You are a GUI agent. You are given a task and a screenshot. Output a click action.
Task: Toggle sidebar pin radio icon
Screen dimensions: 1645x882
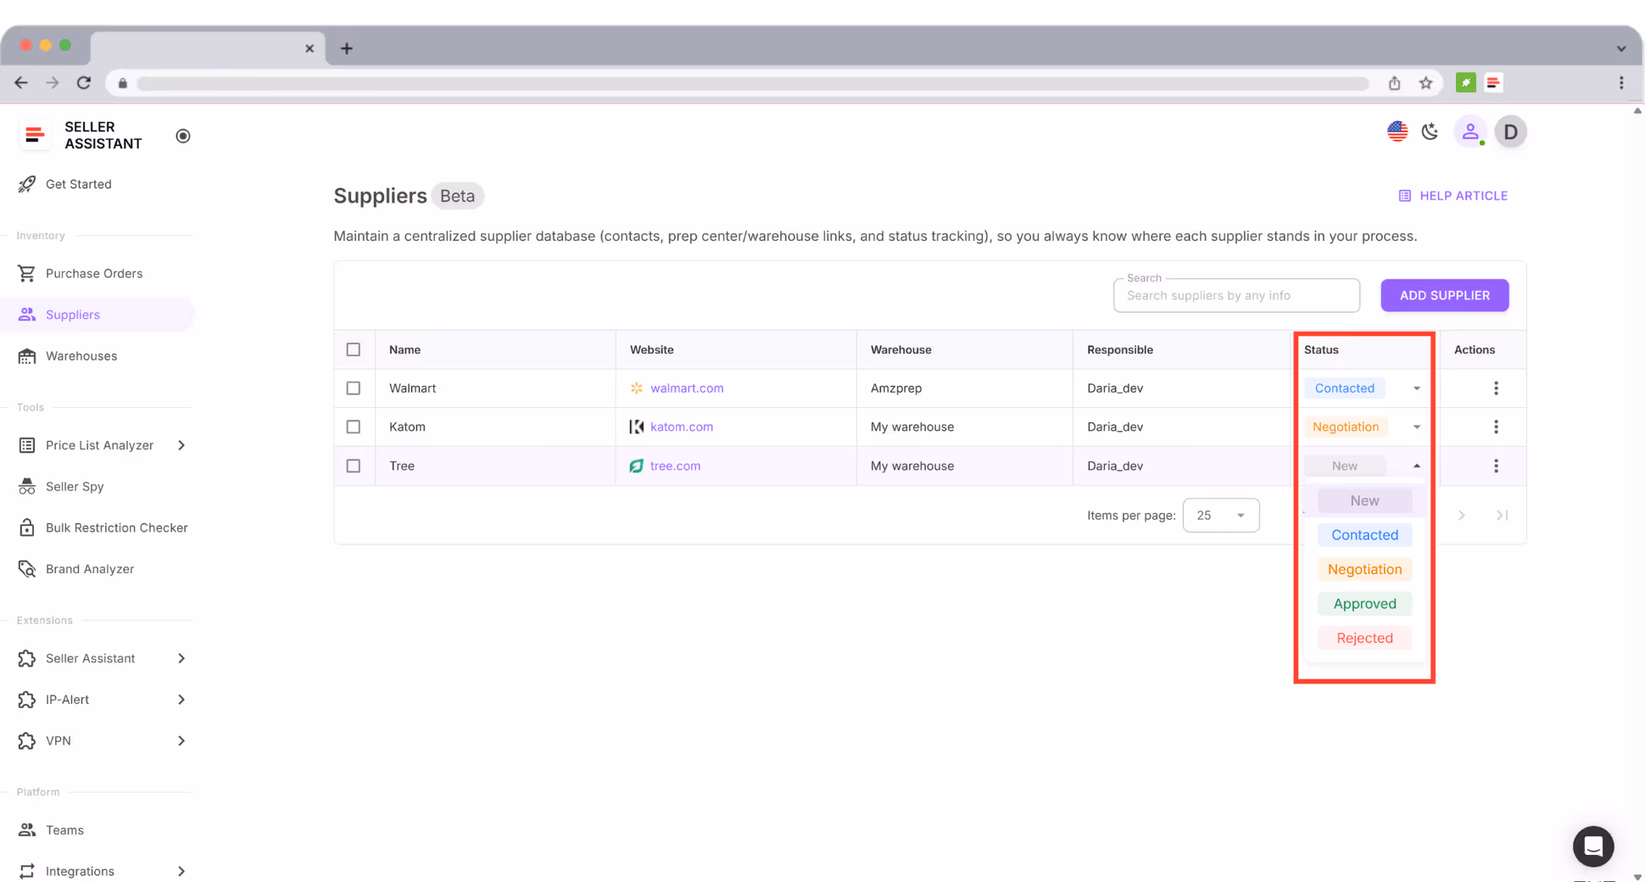click(183, 136)
